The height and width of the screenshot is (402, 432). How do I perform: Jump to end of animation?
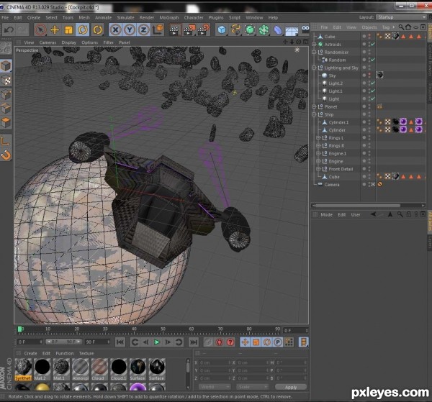pyautogui.click(x=194, y=342)
